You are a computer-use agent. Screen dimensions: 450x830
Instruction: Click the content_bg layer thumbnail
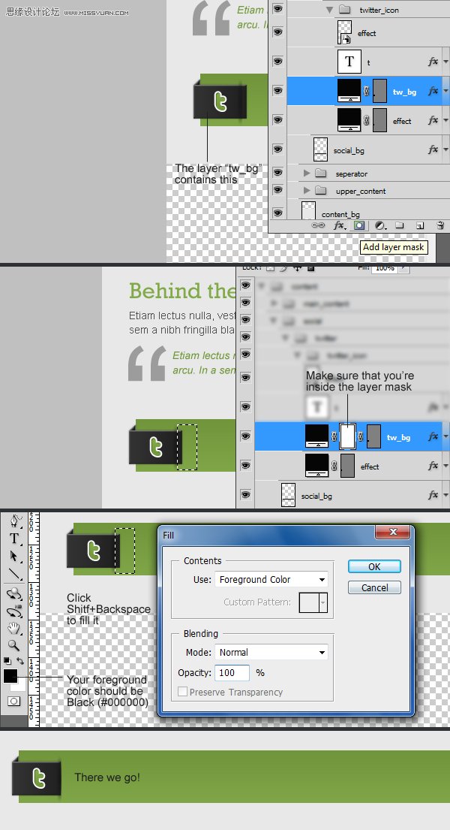point(308,210)
